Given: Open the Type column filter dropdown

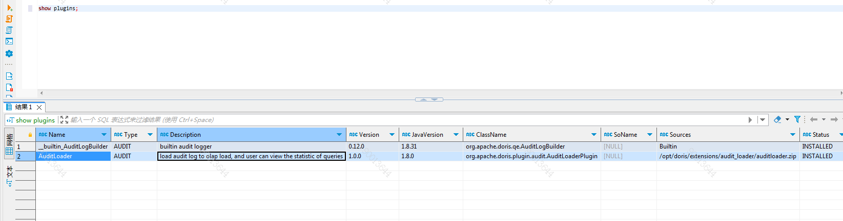Looking at the screenshot, I should (x=150, y=135).
